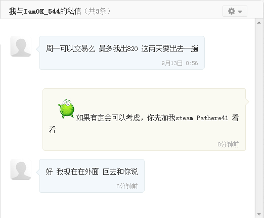Click the green frog emoticon
Screen dimensions: 264x218
[66, 109]
